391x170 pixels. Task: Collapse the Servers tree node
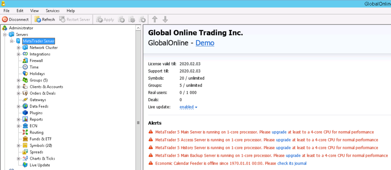tap(5, 35)
